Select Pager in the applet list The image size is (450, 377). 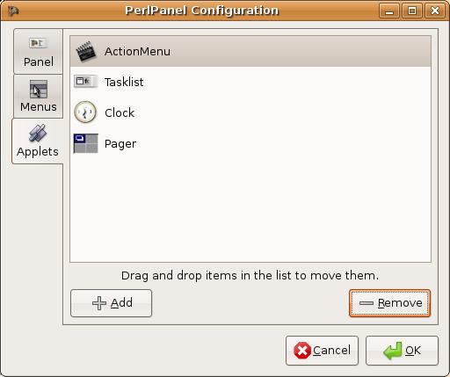click(250, 143)
